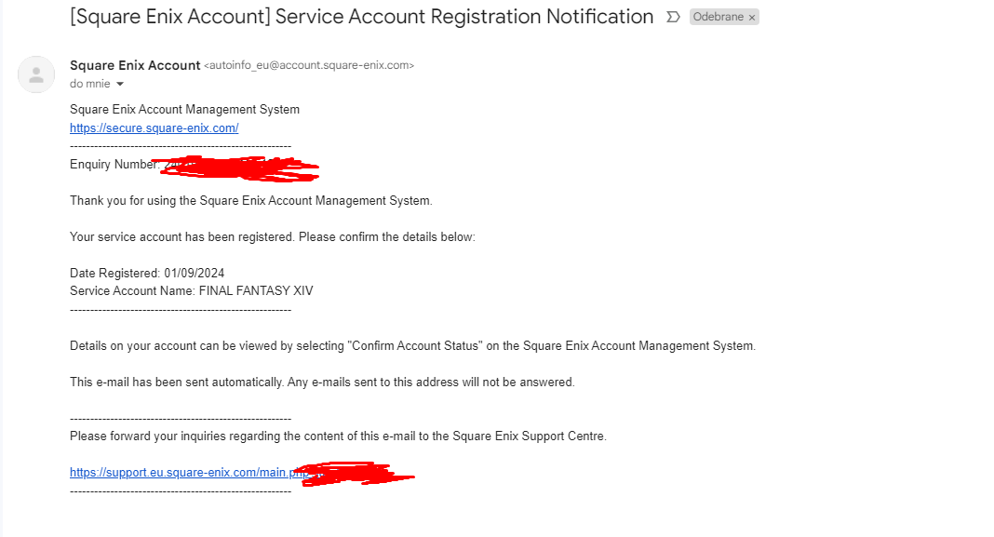Click the Service Account Name FINAL FANTASY XIV line

click(192, 291)
